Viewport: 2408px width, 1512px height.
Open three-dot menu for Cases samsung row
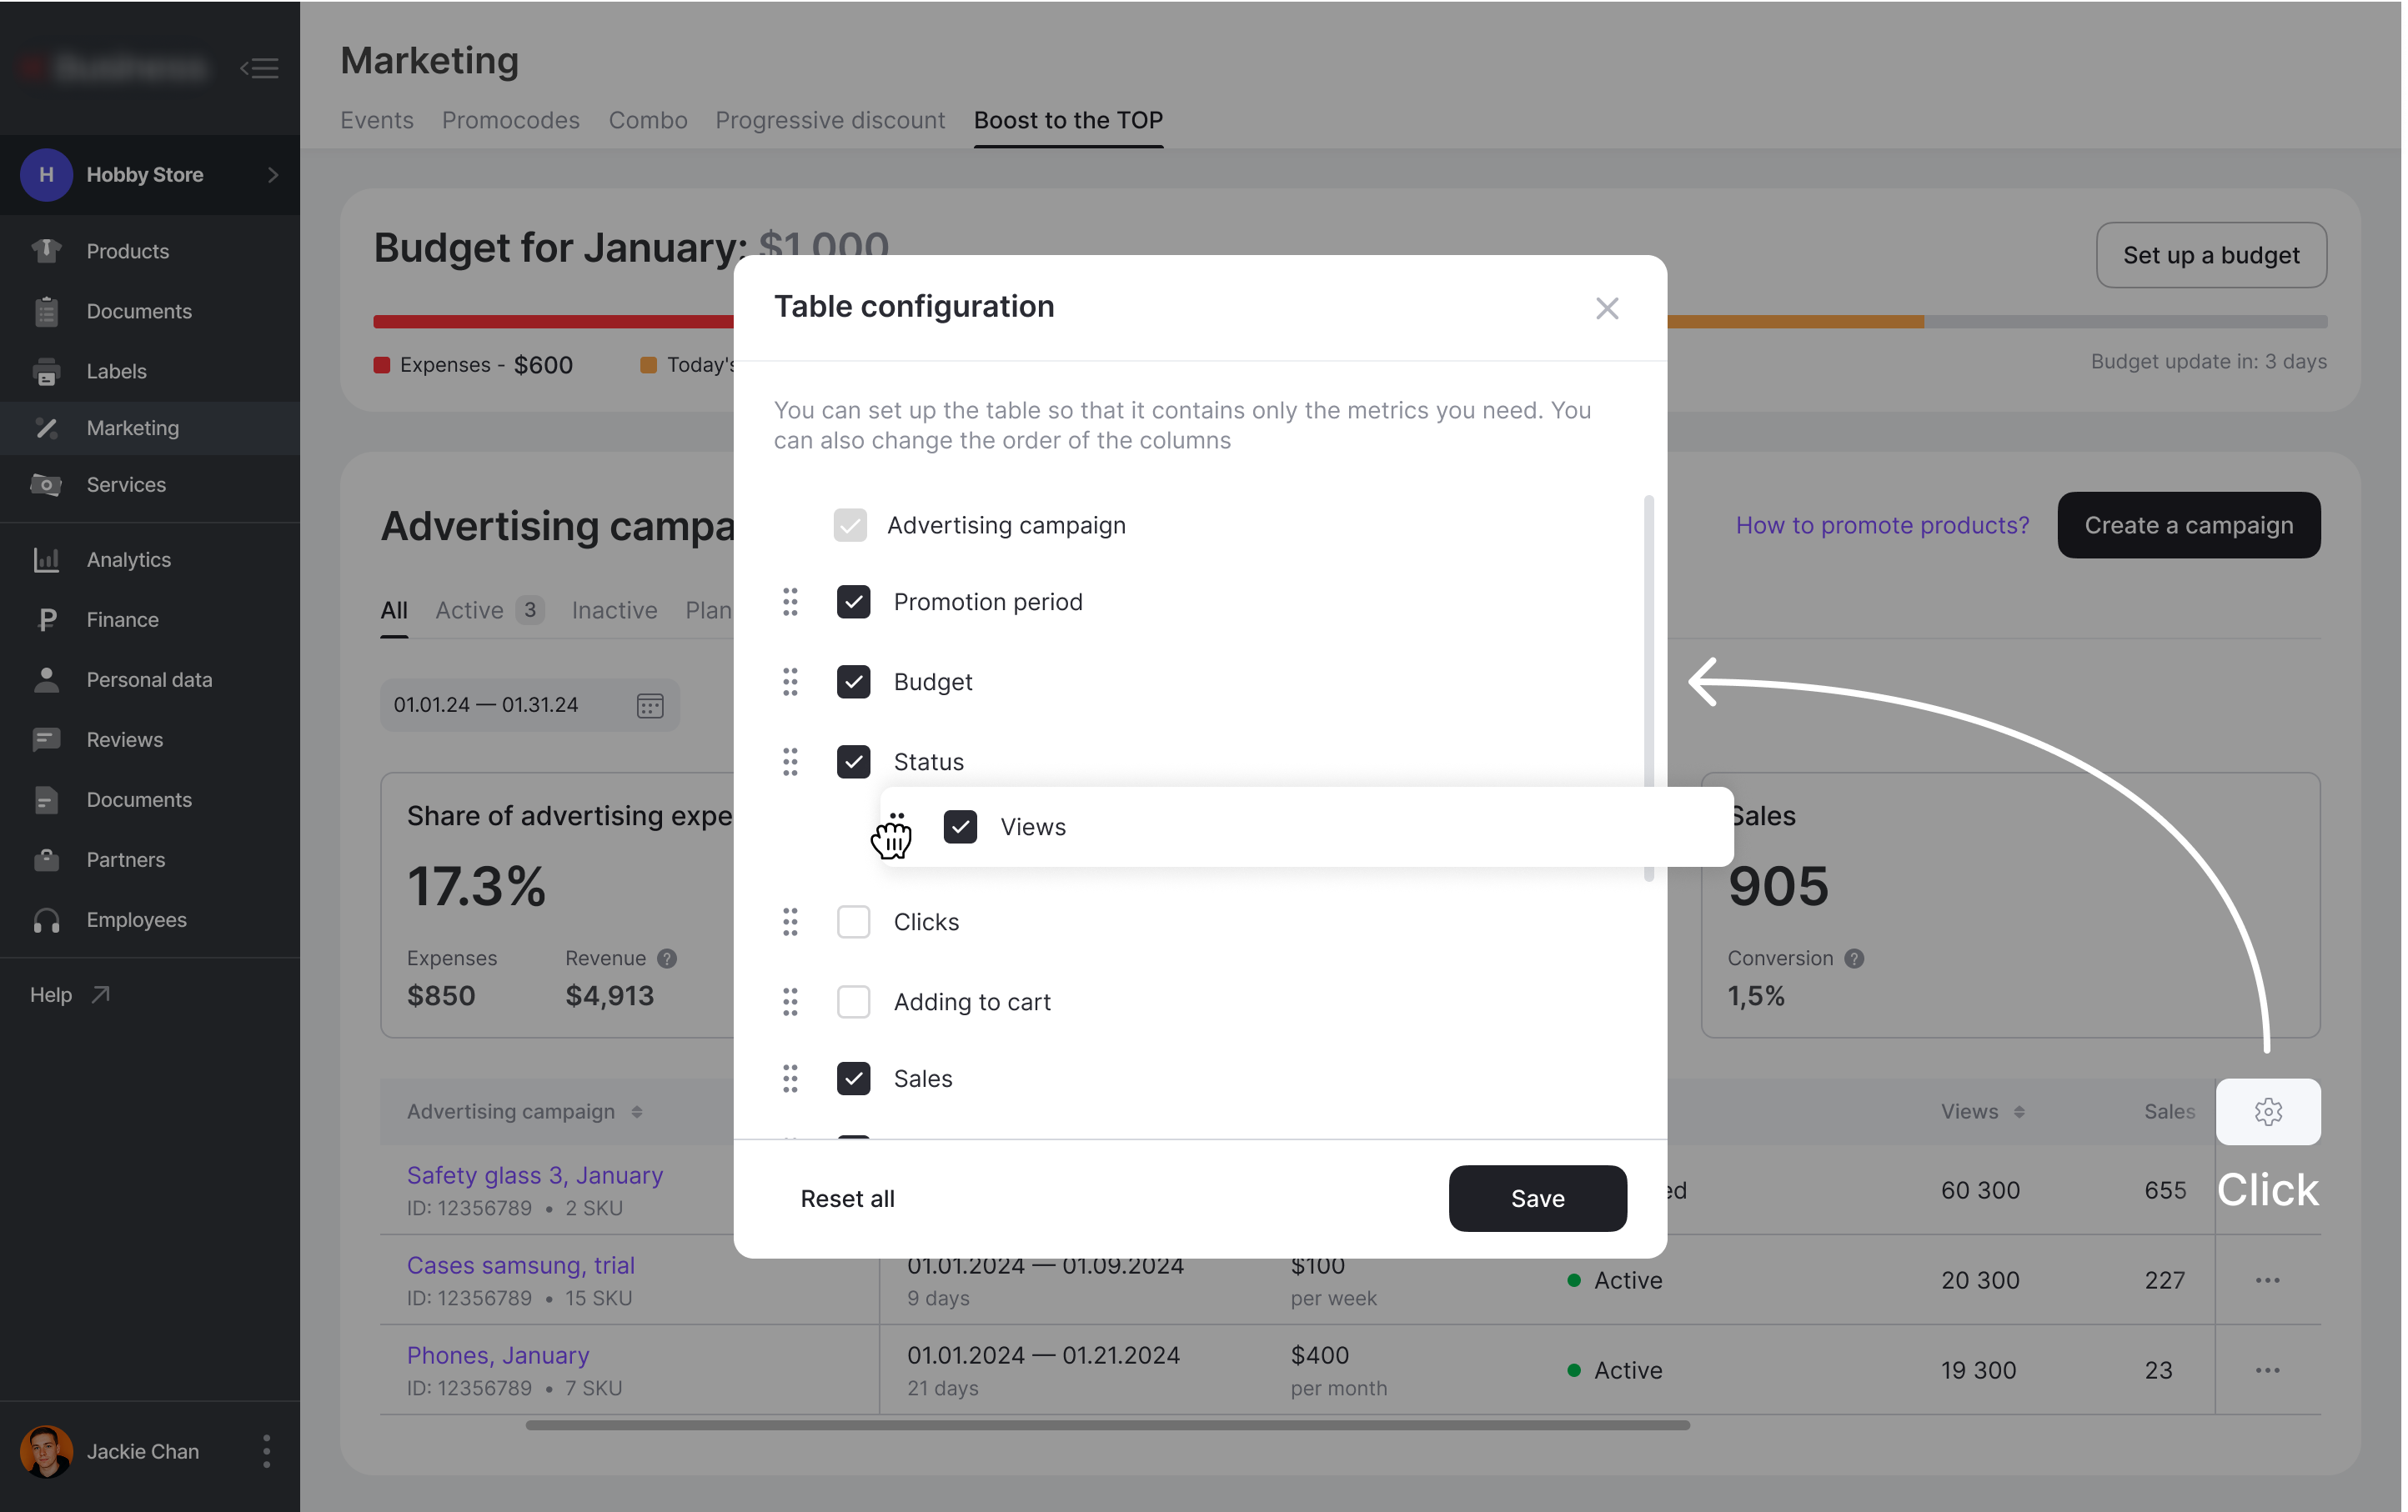click(2267, 1280)
